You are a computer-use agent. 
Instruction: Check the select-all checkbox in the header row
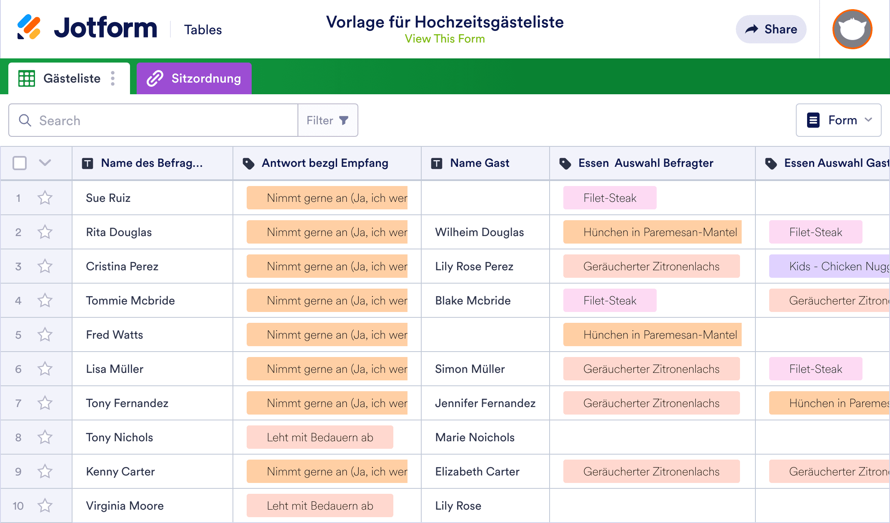20,163
